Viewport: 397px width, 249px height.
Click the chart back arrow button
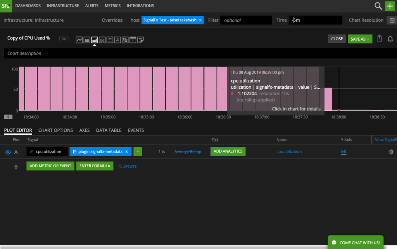pyautogui.click(x=8, y=117)
